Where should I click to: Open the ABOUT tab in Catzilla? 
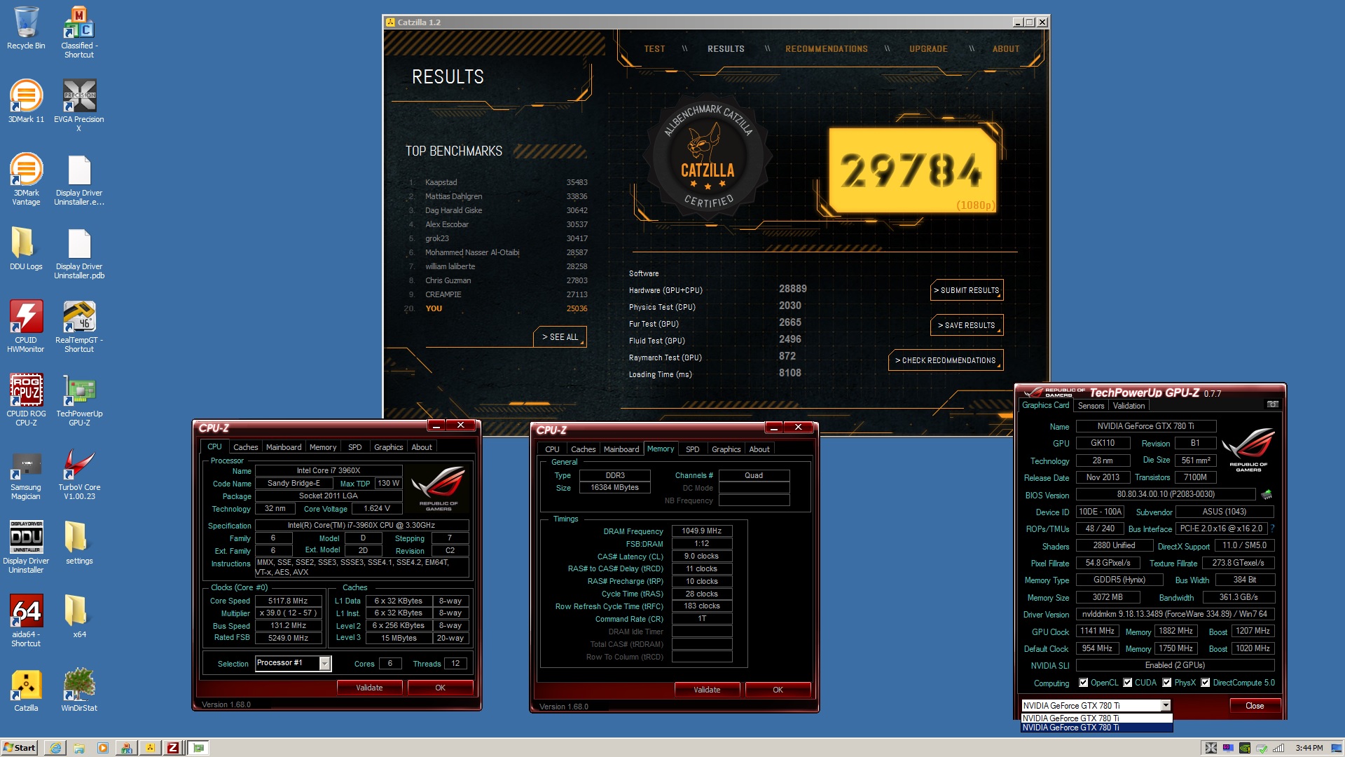click(x=1006, y=49)
